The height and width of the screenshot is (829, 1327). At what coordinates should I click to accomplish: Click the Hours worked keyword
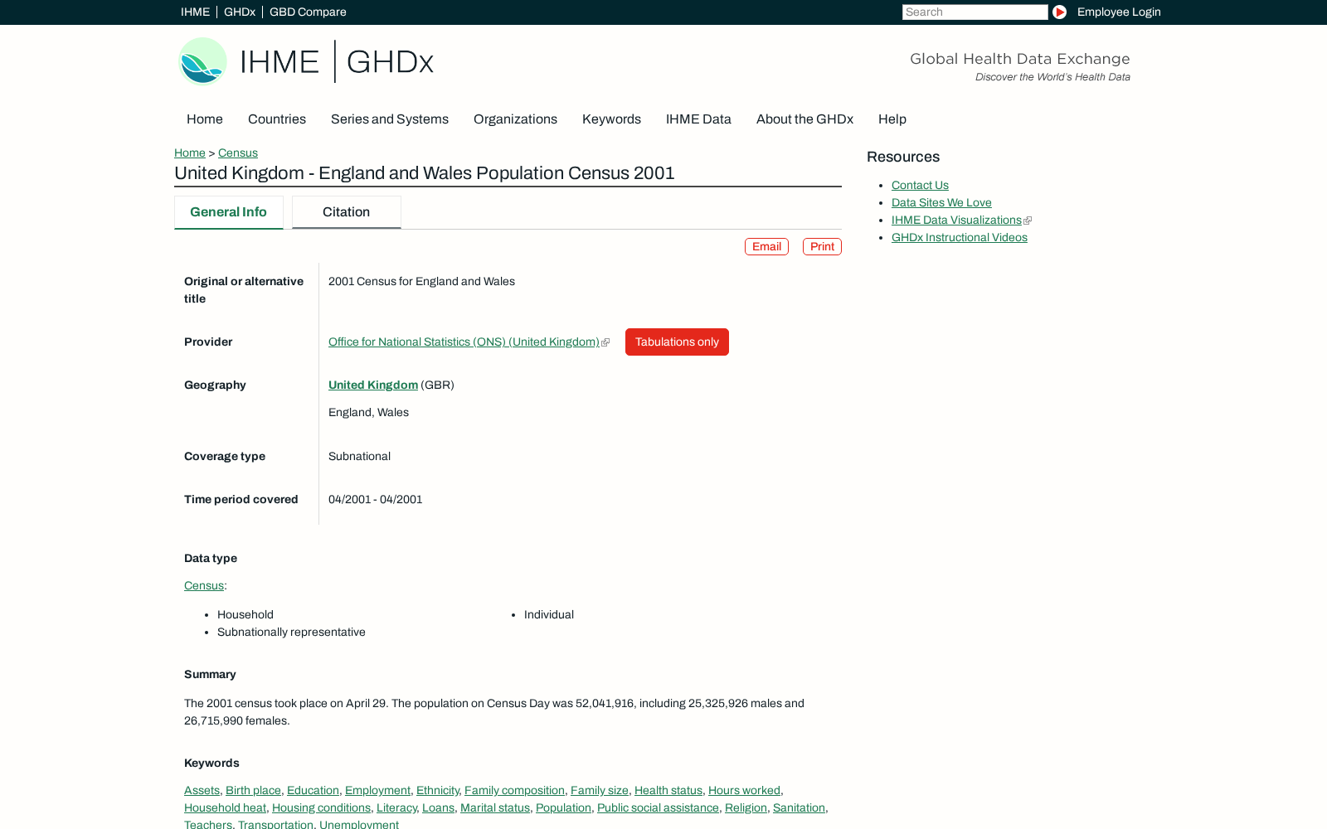tap(744, 791)
